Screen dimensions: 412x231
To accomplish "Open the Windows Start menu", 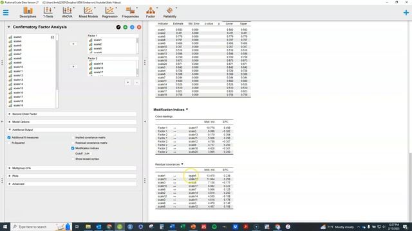I will pos(5,227).
